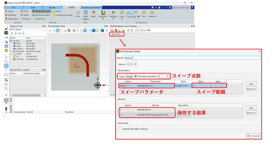Click the sweep Name input field
Image resolution: width=274 pixels, height=150 pixels.
click(x=192, y=58)
